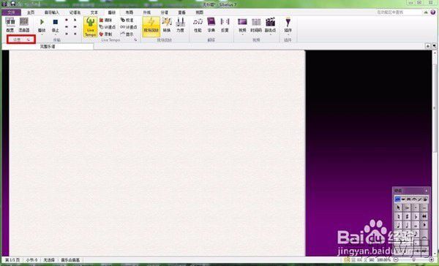Open the Plug-ins (插件) dropdown

click(x=288, y=25)
